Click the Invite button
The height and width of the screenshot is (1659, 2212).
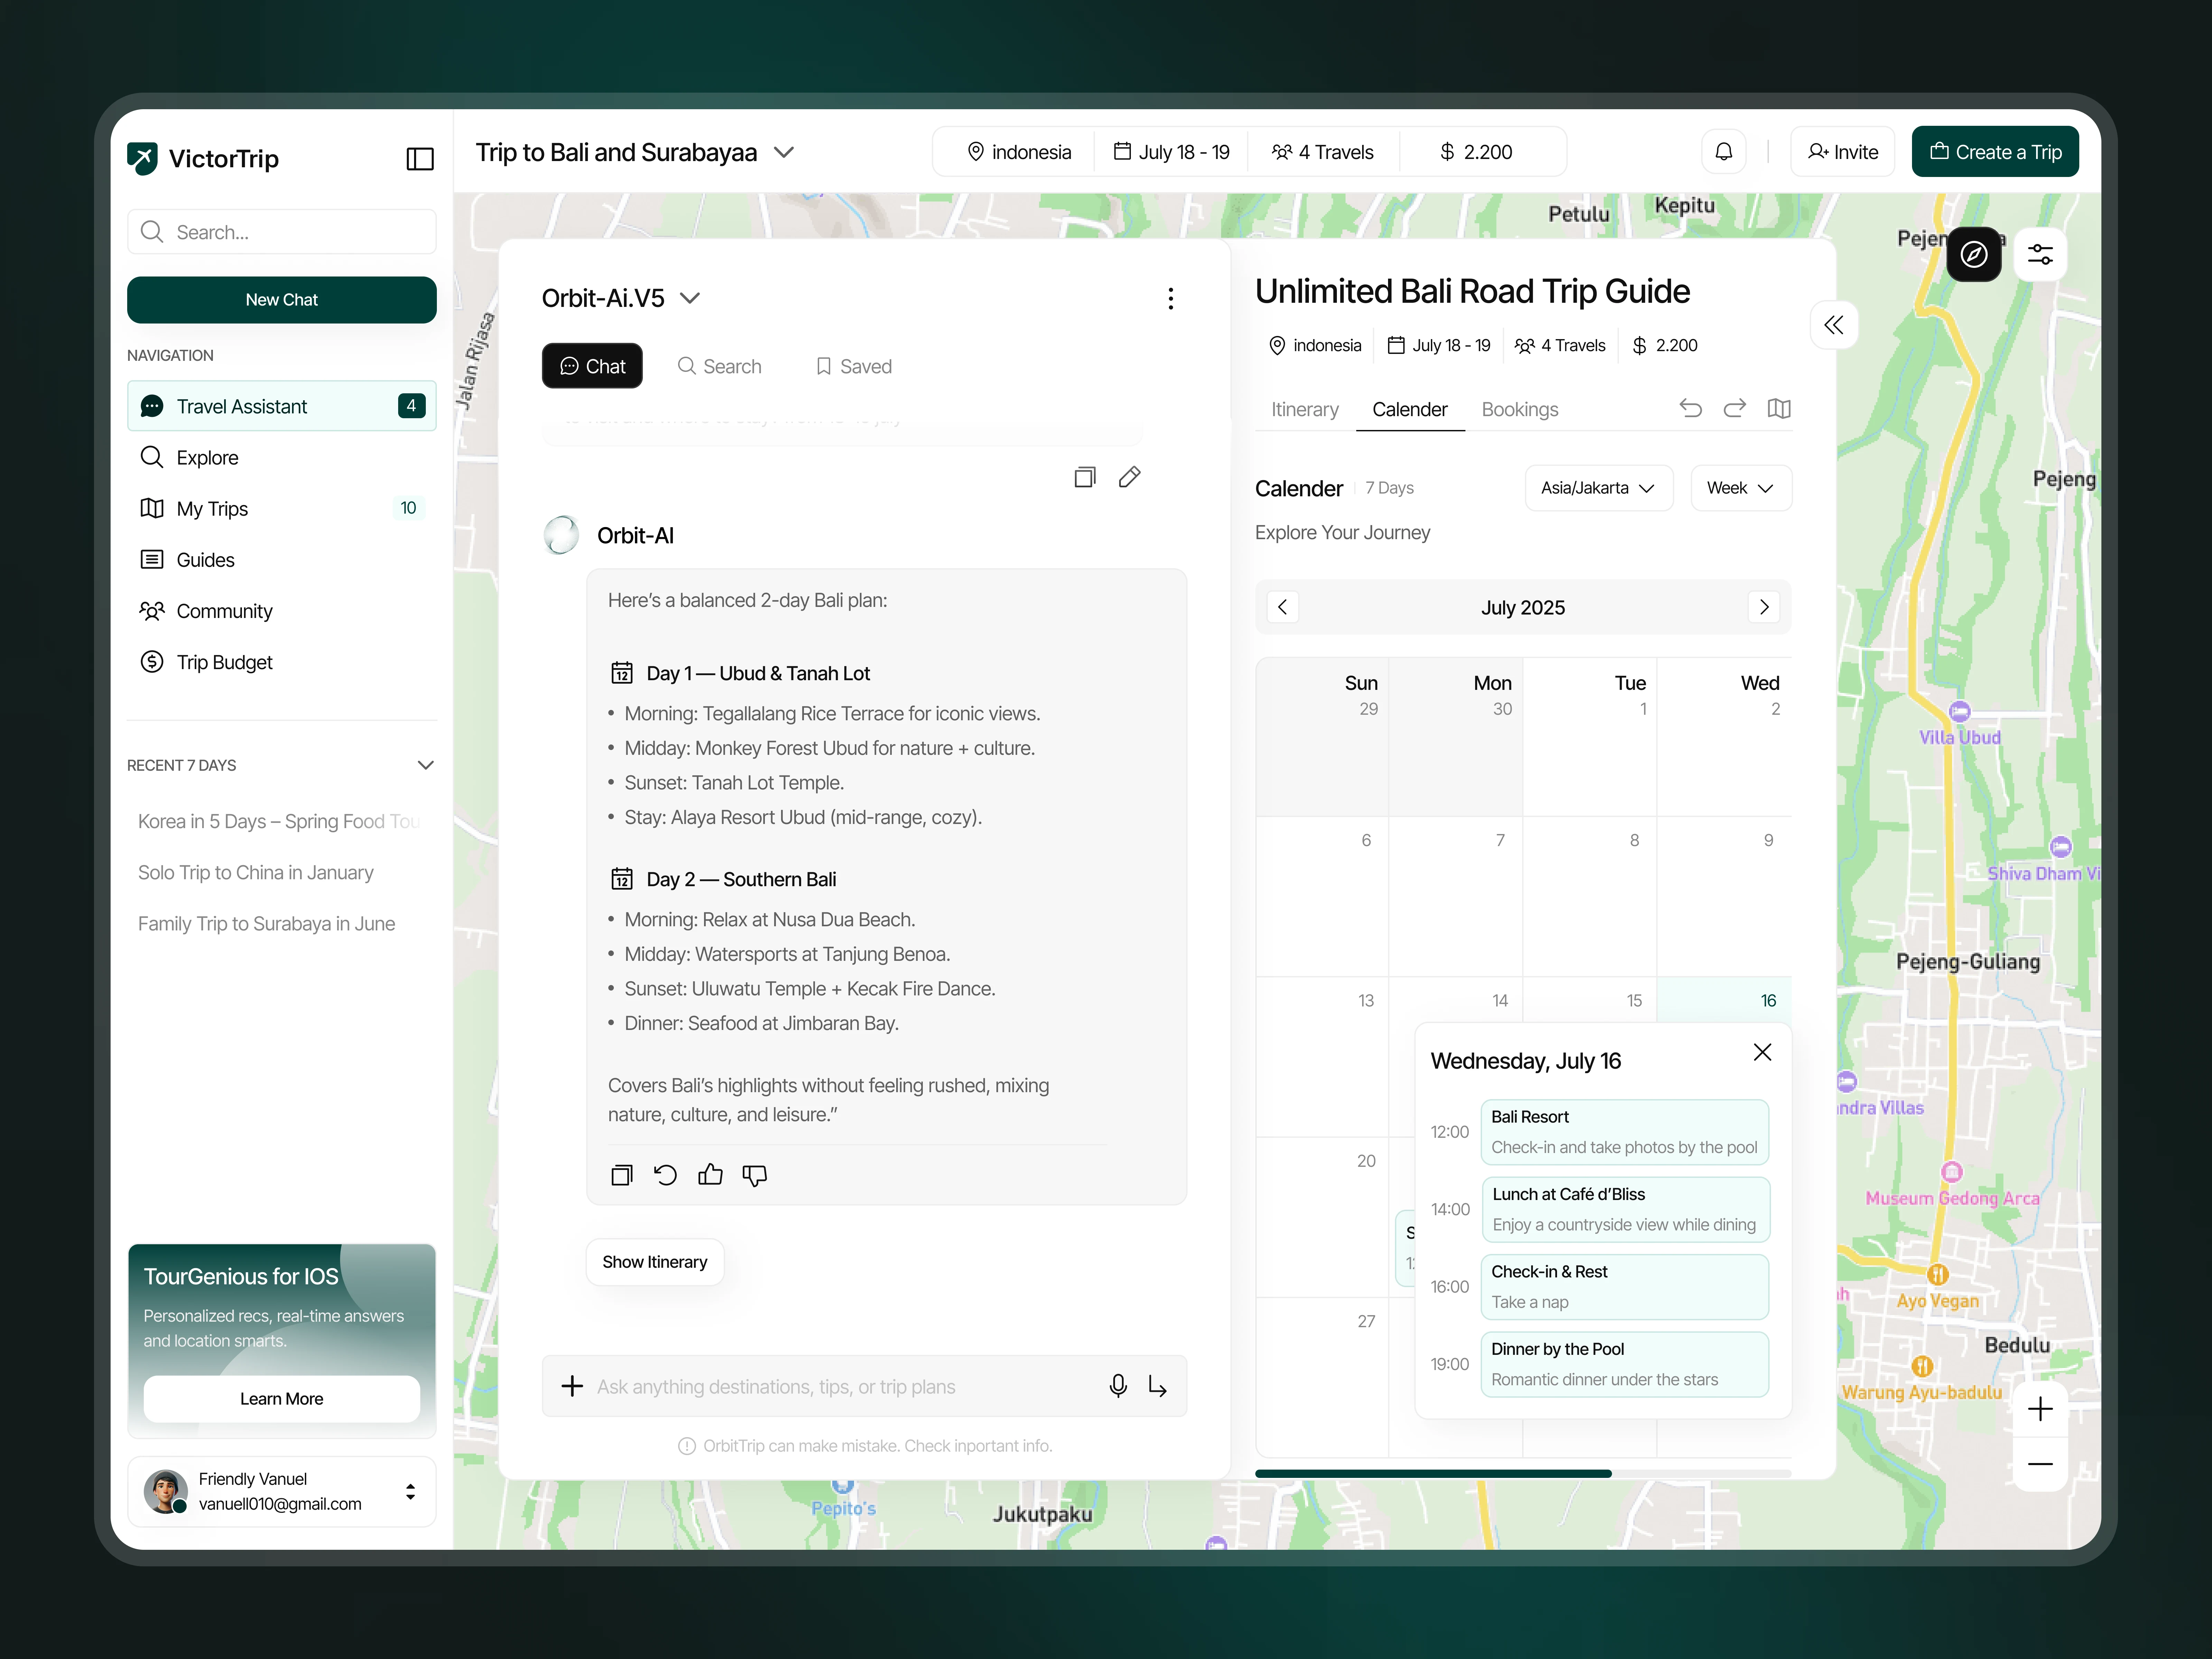(1842, 152)
